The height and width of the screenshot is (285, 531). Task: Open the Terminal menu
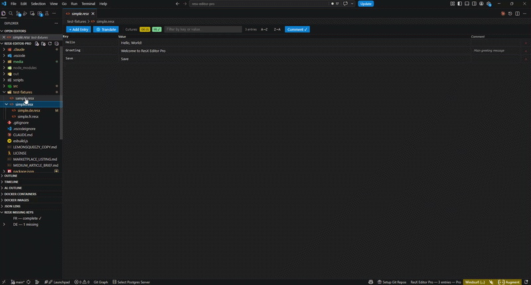[88, 4]
